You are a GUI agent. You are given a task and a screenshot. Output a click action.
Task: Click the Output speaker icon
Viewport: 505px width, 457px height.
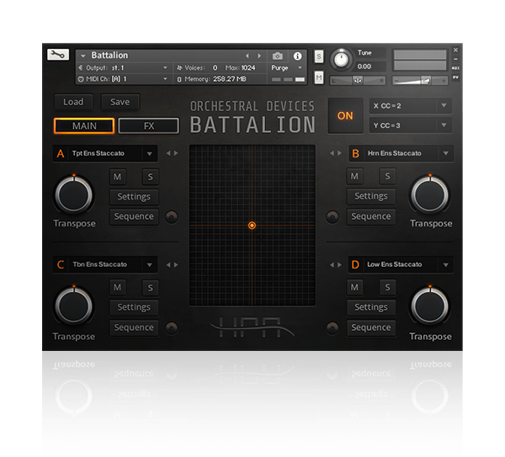[x=81, y=67]
